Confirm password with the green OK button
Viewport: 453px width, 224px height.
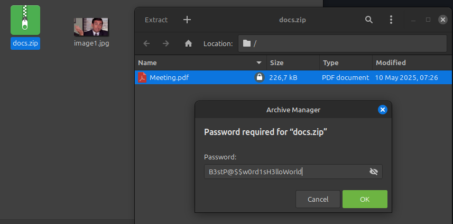365,199
